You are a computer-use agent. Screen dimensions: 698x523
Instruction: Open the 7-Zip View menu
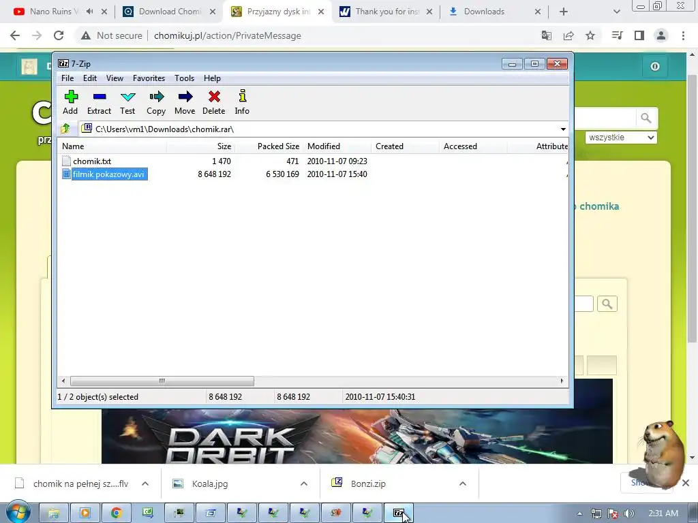(x=115, y=78)
